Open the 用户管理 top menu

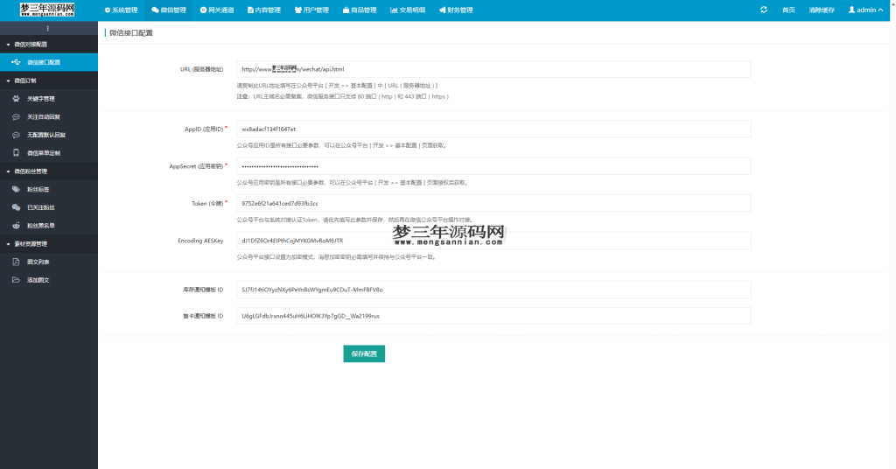coord(312,10)
